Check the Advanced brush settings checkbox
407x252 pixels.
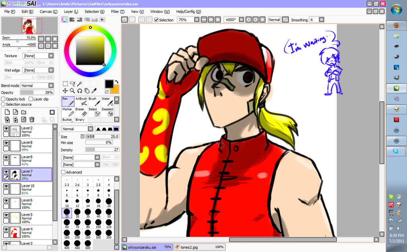point(63,172)
